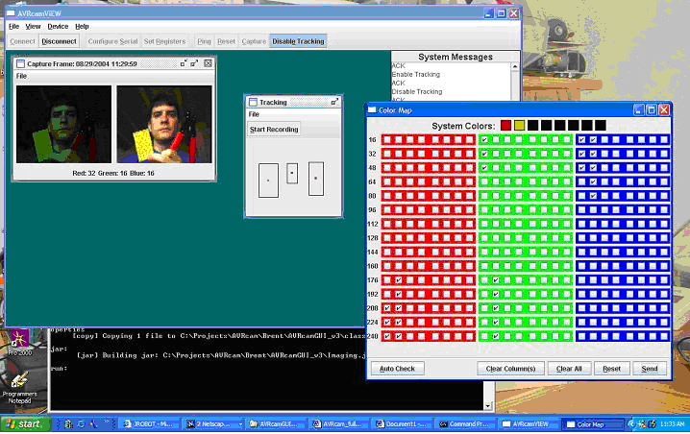
Task: Uncheck first red checkbox in row 208
Action: [387, 308]
